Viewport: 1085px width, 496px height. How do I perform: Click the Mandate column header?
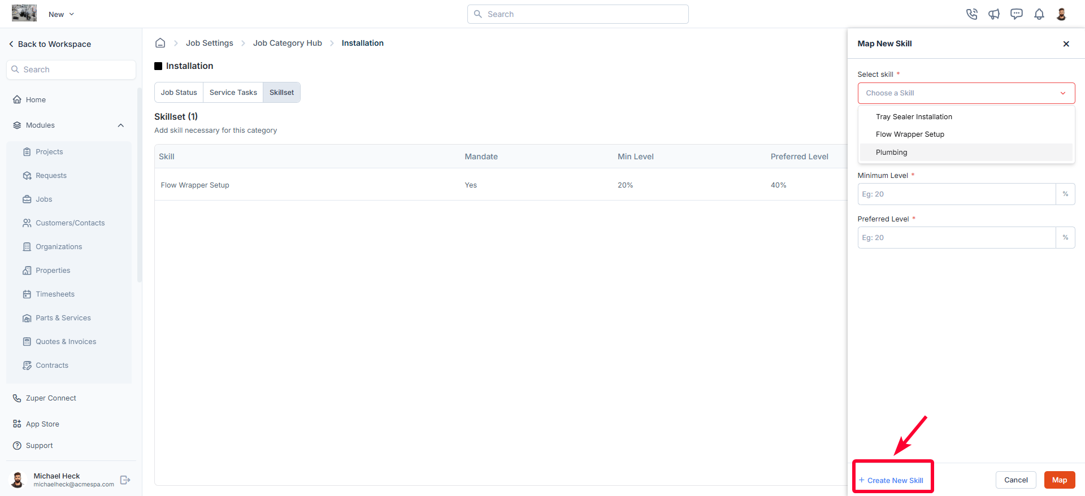481,156
